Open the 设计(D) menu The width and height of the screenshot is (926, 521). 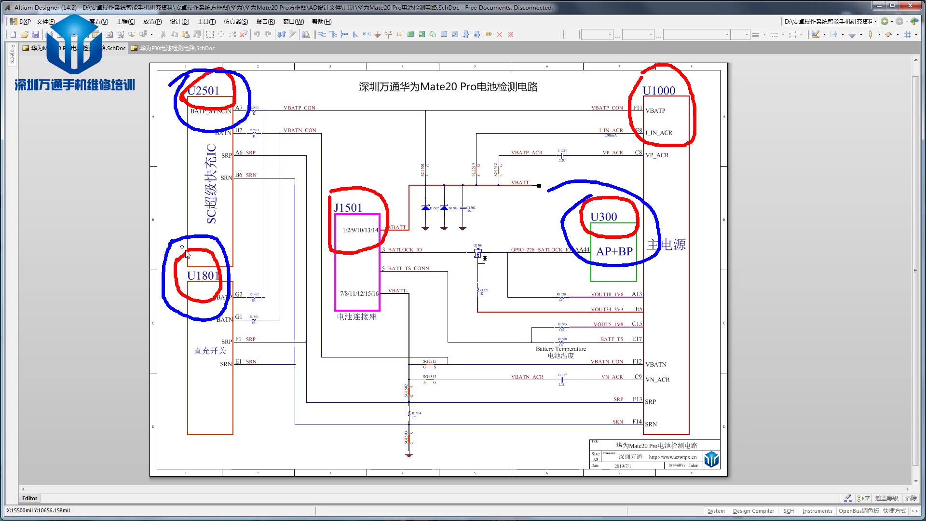pyautogui.click(x=179, y=21)
